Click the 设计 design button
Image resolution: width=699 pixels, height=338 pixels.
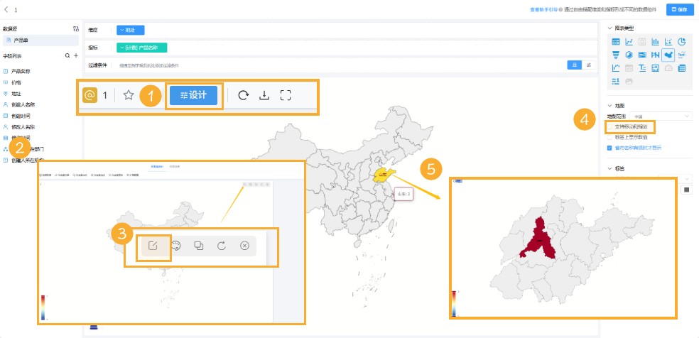tap(194, 95)
